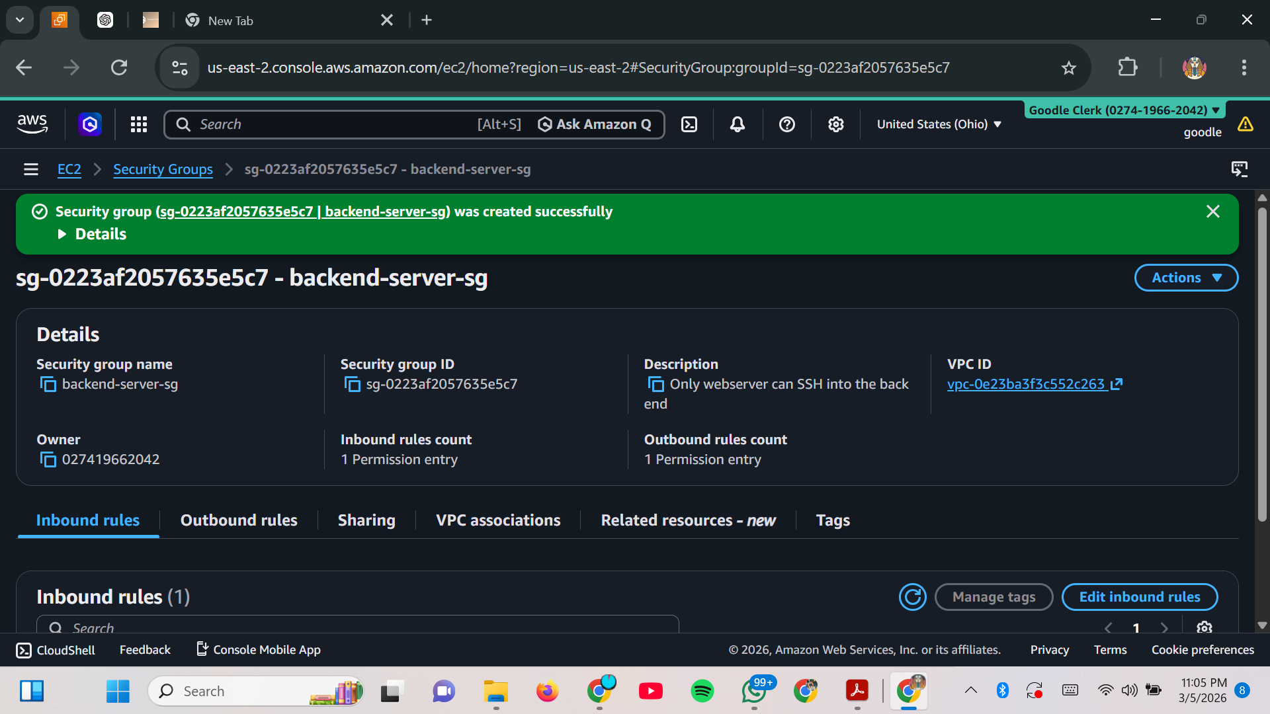Launch CloudShell from the top toolbar icon
Image resolution: width=1270 pixels, height=714 pixels.
pyautogui.click(x=689, y=124)
